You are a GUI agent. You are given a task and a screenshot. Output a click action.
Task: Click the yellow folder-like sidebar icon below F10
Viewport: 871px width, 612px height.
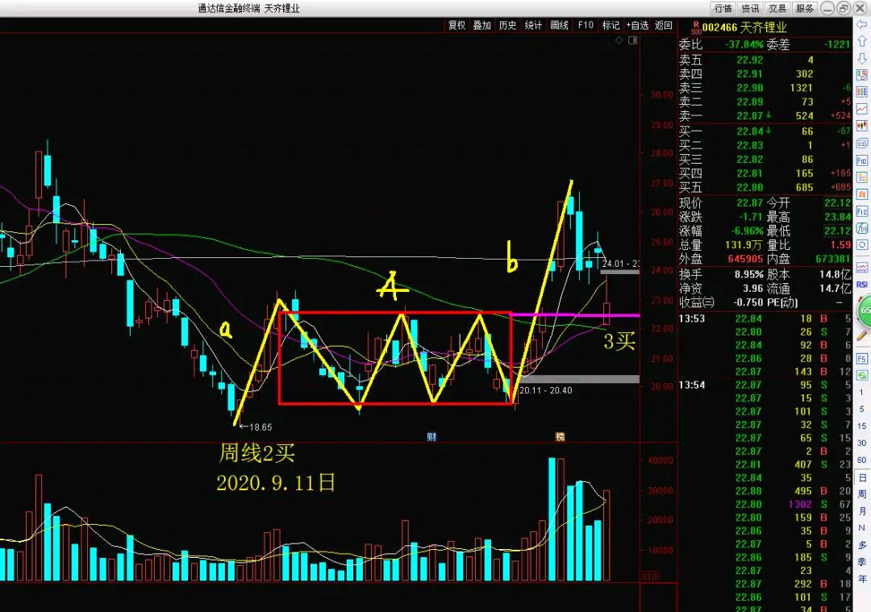[x=862, y=177]
